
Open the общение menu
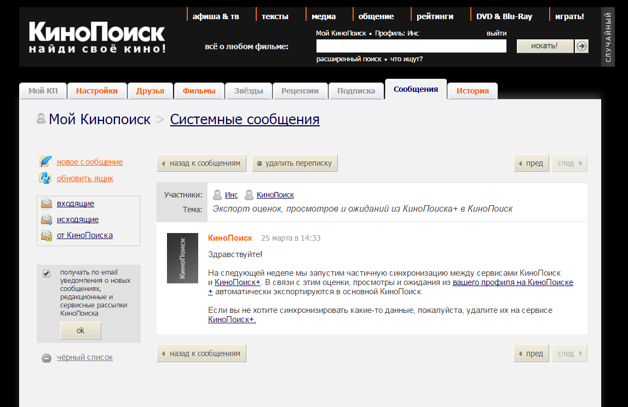coord(376,16)
